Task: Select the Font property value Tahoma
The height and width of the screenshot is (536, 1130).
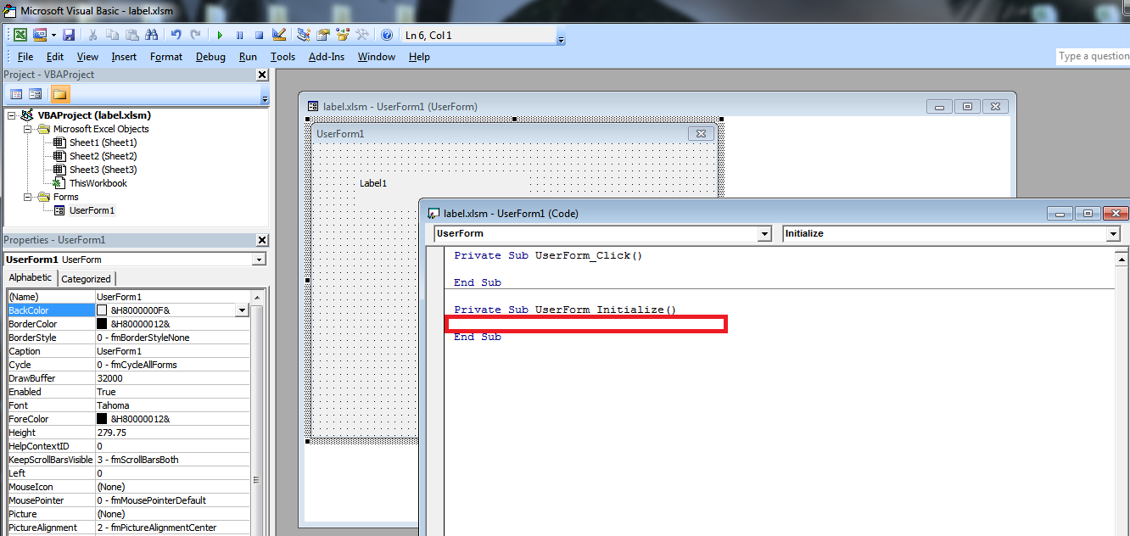Action: pos(172,405)
